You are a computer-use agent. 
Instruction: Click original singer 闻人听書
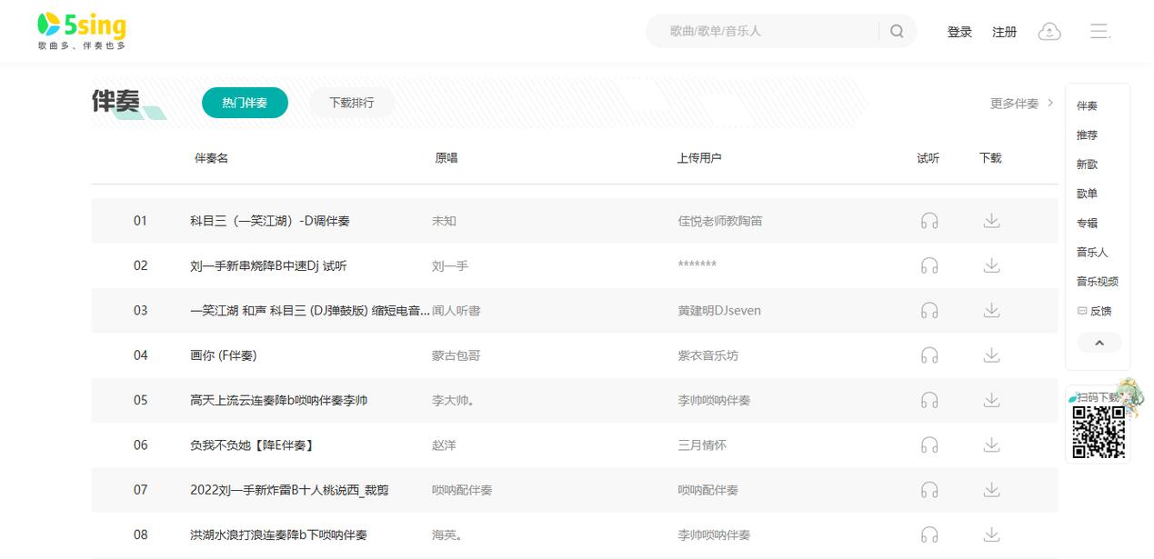coord(457,311)
